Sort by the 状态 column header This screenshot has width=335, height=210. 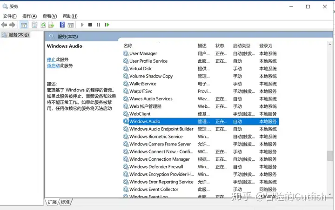220,46
